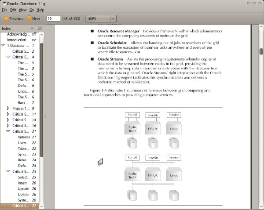Click the page number input field
Image resolution: width=264 pixels, height=210 pixels.
coord(53,18)
